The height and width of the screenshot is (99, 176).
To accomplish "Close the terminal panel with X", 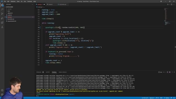I will (x=174, y=72).
